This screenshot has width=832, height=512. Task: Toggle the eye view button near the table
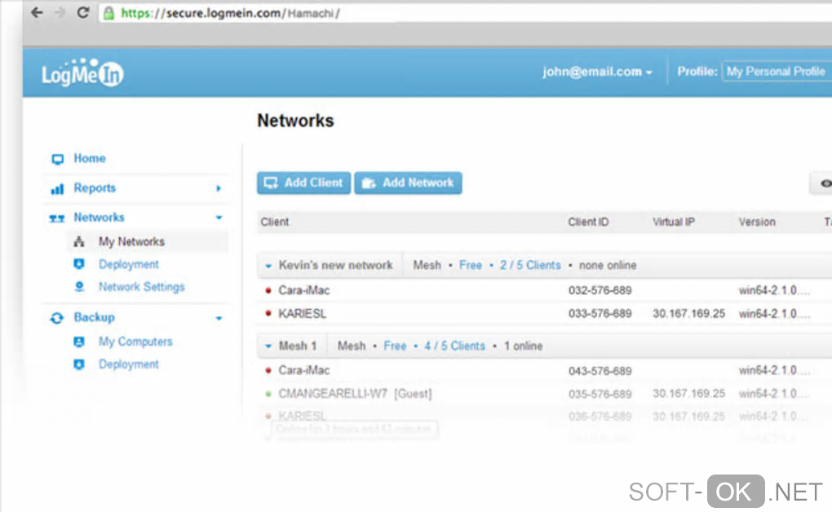(822, 183)
